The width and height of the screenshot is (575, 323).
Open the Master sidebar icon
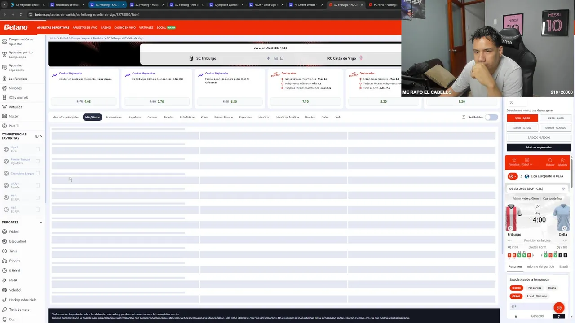click(4, 116)
